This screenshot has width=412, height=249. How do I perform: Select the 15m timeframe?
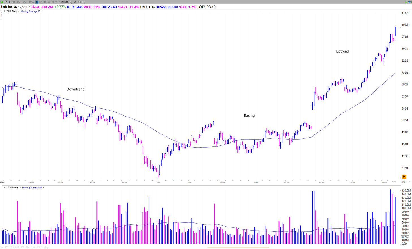[19, 2]
